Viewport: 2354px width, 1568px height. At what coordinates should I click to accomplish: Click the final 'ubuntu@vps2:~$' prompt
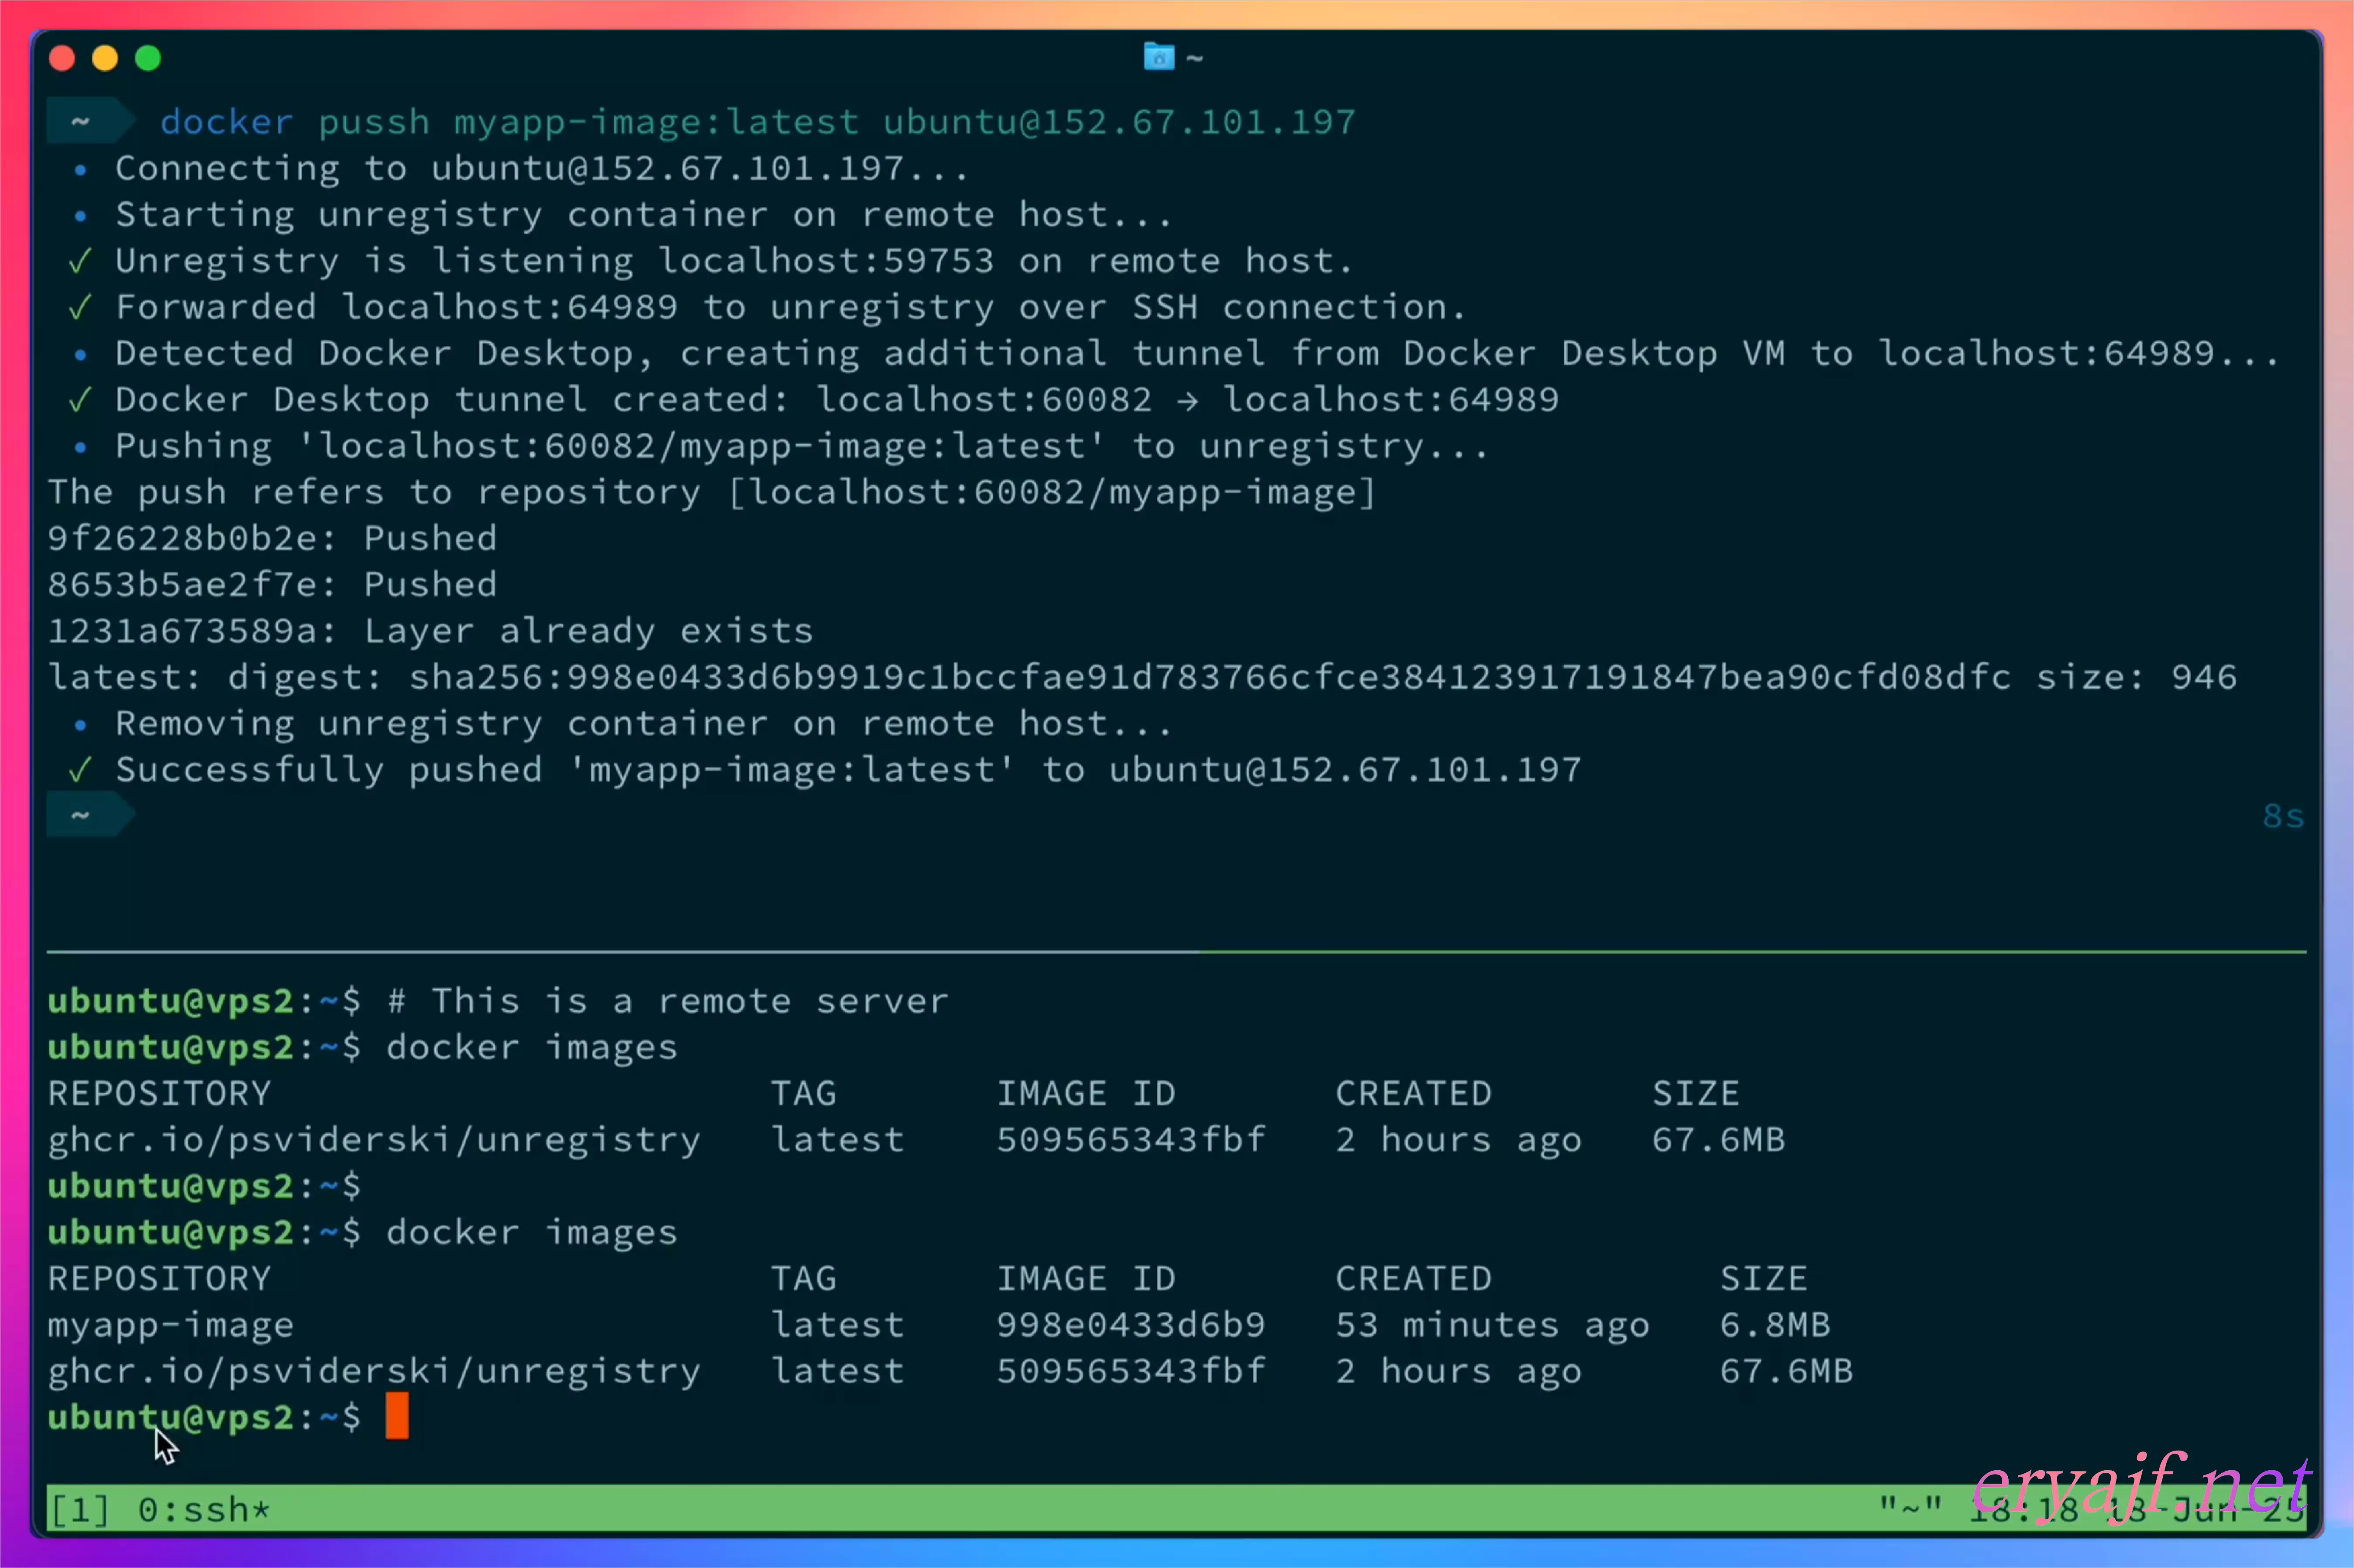click(204, 1418)
